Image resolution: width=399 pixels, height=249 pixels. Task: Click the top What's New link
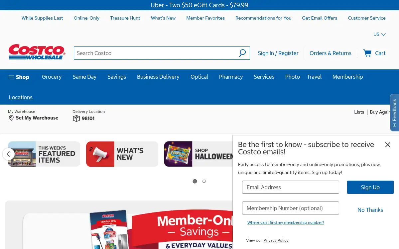163,18
